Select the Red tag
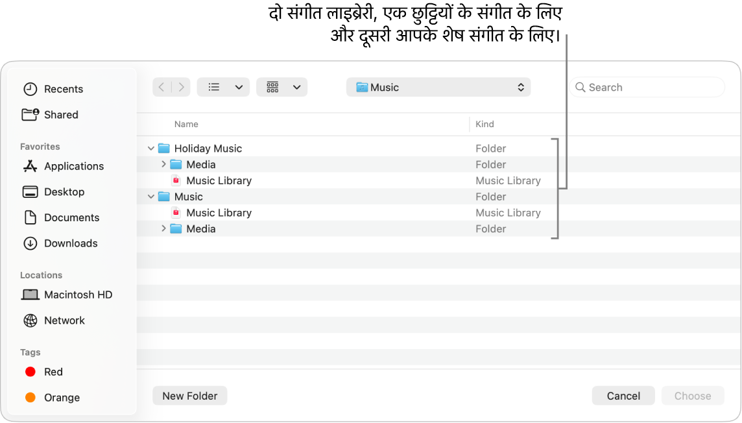 click(x=43, y=372)
